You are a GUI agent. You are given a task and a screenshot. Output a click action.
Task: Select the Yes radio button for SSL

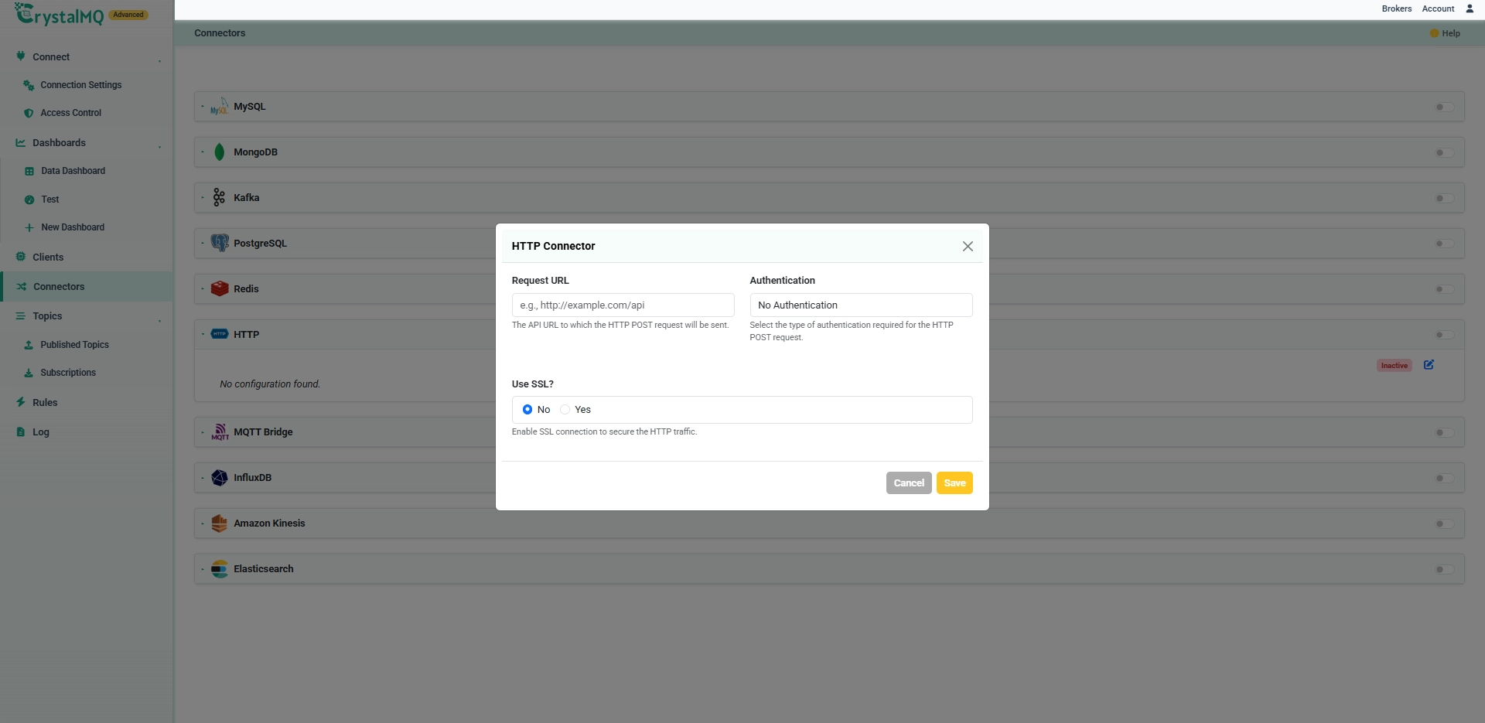point(565,410)
